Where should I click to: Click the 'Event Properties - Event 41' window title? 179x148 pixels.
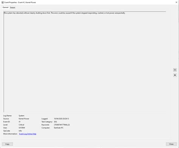[x=20, y=2]
